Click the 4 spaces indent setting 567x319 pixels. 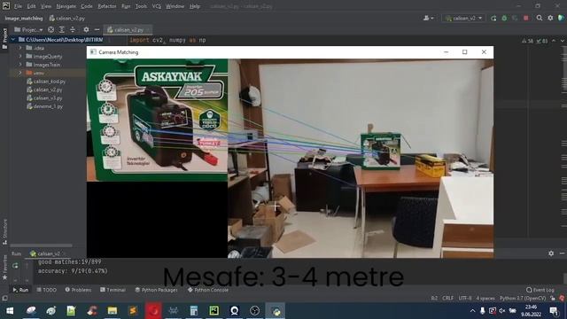(x=485, y=299)
